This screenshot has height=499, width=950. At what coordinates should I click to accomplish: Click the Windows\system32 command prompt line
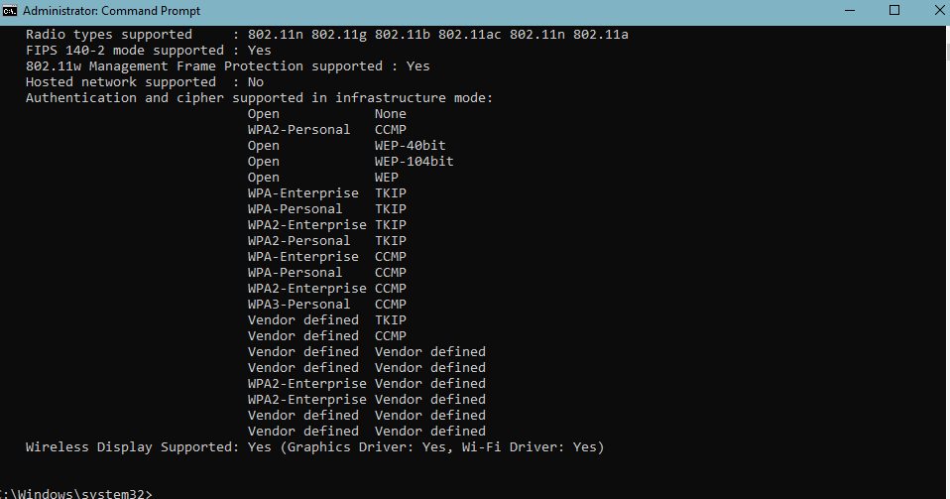coord(75,493)
